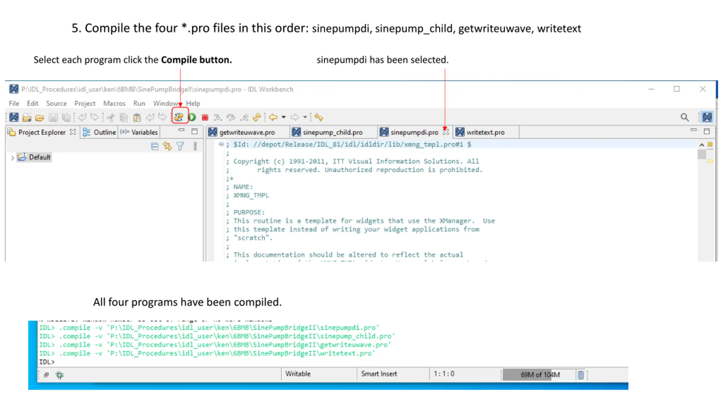Viewport: 723px width, 406px height.
Task: Click the Save All toolbar icon
Action: pyautogui.click(x=66, y=117)
